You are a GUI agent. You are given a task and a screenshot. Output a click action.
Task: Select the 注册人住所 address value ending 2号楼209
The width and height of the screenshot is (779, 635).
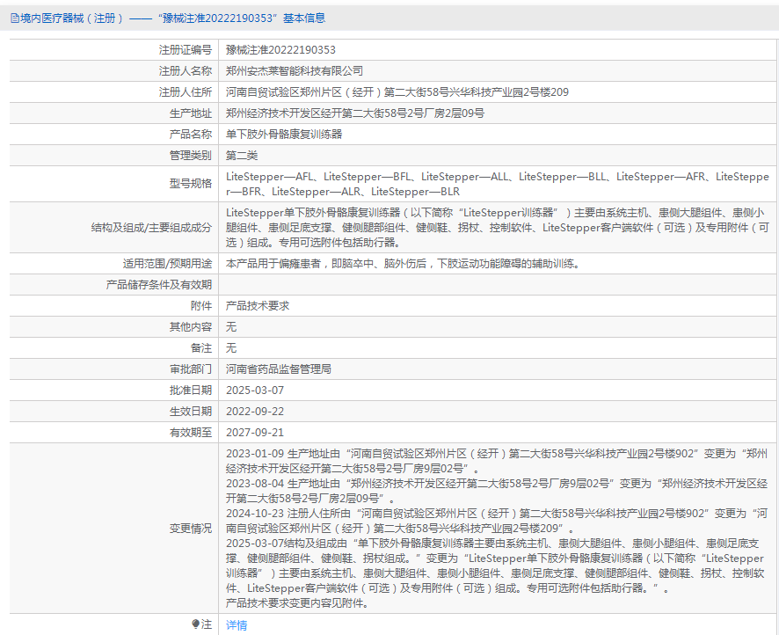tap(397, 92)
